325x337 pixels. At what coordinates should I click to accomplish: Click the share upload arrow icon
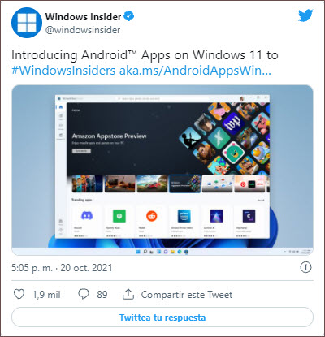(128, 294)
